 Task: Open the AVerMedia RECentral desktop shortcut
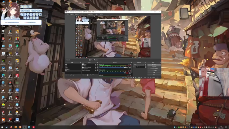tap(10, 106)
